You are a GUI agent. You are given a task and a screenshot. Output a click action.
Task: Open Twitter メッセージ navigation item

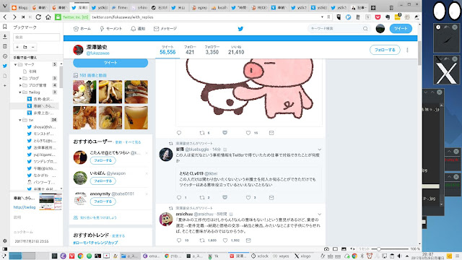165,29
